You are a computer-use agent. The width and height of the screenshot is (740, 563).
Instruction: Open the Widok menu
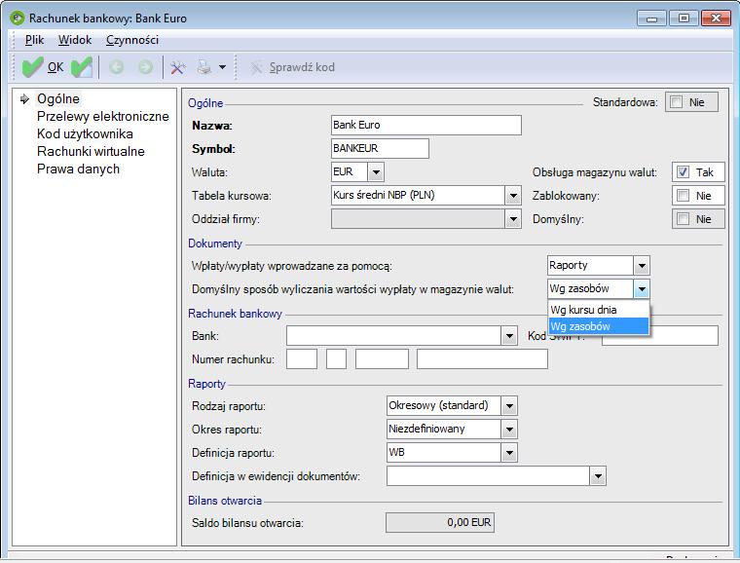pyautogui.click(x=75, y=40)
